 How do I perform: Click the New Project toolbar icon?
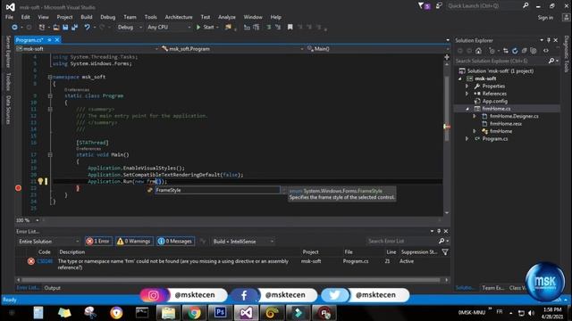coord(42,28)
